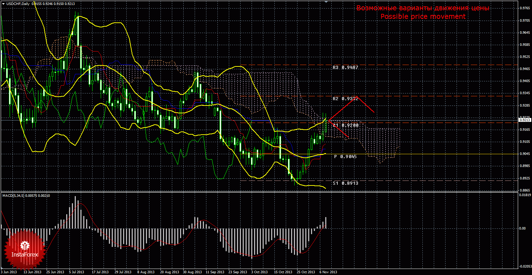This screenshot has height=275, width=532.
Task: Click the P 0.9045 pivot label
Action: [345, 156]
